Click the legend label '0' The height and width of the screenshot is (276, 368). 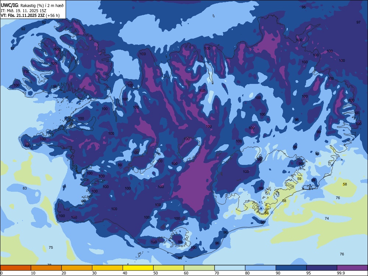pyautogui.click(x=1, y=273)
